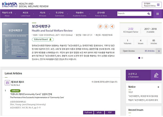Image resolution: width=163 pixels, height=117 pixels.
Task: Click the e-Submission pencil icon
Action: [156, 75]
